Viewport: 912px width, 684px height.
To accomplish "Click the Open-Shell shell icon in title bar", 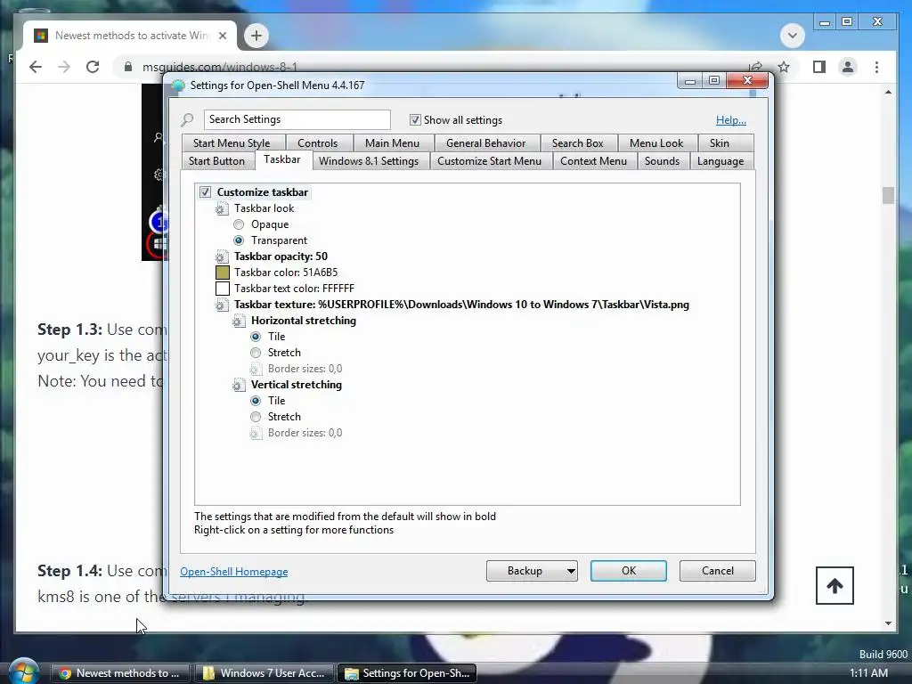I will click(178, 85).
